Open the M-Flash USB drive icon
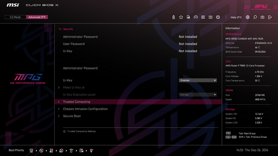Viewport: 278px width, 156px height. click(x=173, y=17)
